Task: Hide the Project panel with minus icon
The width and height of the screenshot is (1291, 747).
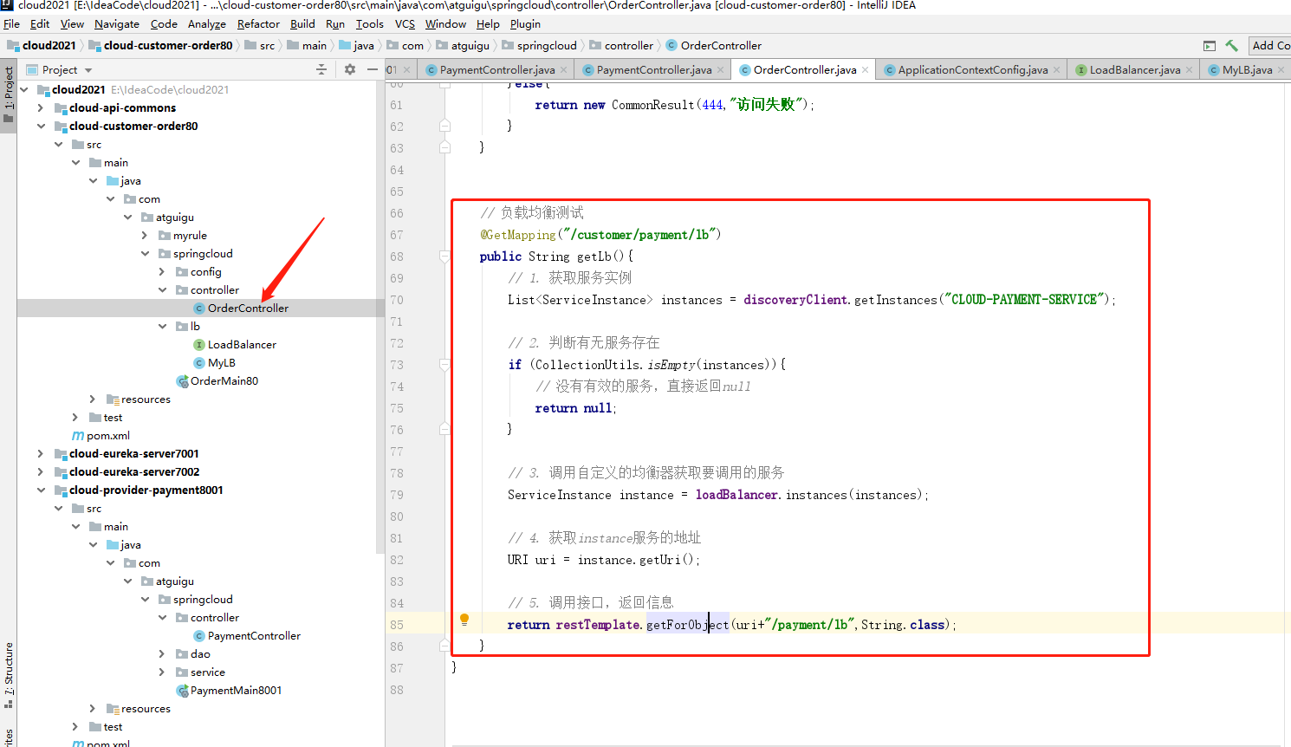Action: coord(373,69)
